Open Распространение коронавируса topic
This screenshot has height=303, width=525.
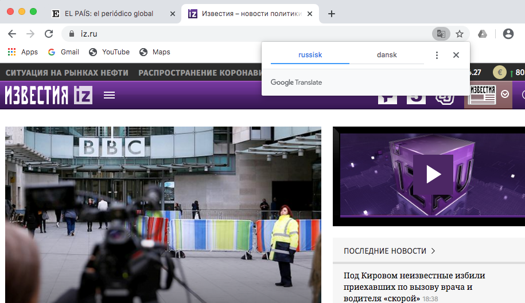(x=200, y=73)
